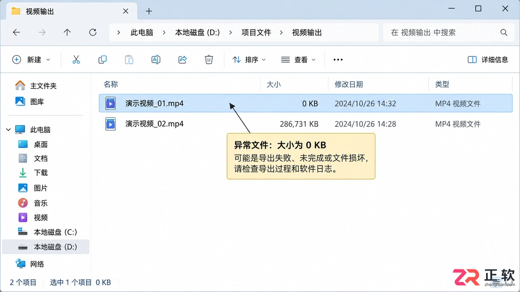This screenshot has width=520, height=292.
Task: Go up one folder level
Action: (67, 32)
